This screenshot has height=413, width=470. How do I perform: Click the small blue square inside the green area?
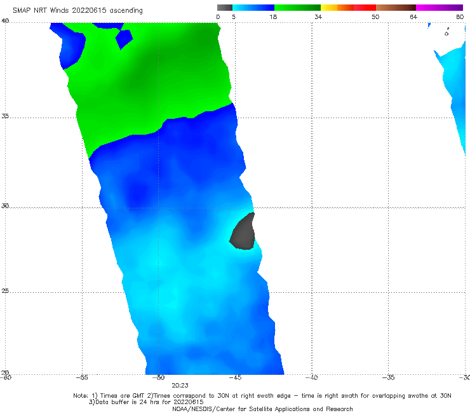coord(124,39)
